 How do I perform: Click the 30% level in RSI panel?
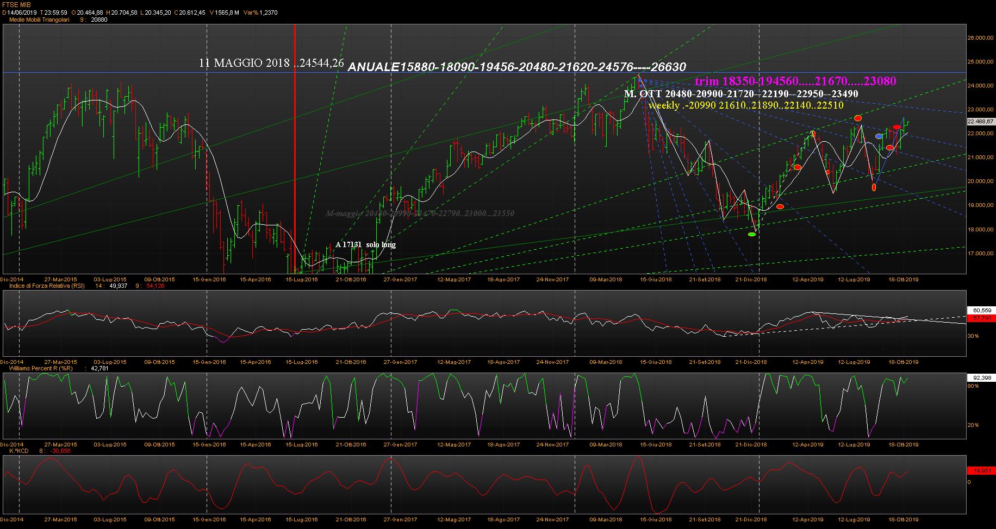coord(973,336)
